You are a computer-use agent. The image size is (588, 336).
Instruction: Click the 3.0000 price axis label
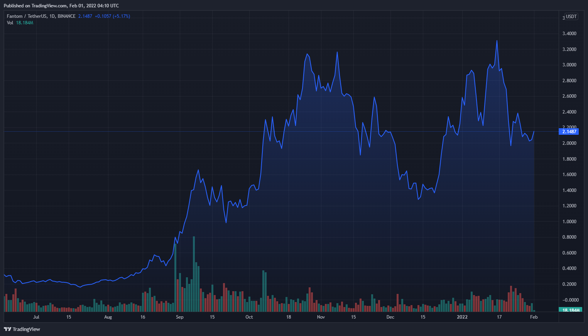pos(569,65)
